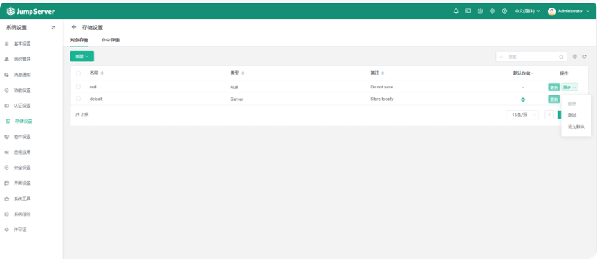Screen dimensions: 597x259
Task: Tick the select-all checkbox in table header
Action: tap(79, 73)
